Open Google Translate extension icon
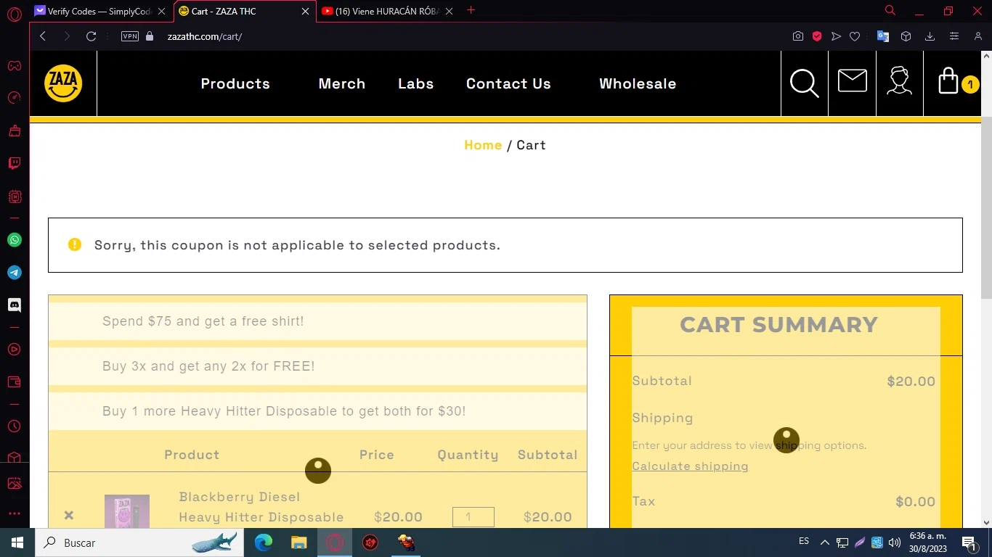Viewport: 992px width, 557px height. (x=883, y=36)
